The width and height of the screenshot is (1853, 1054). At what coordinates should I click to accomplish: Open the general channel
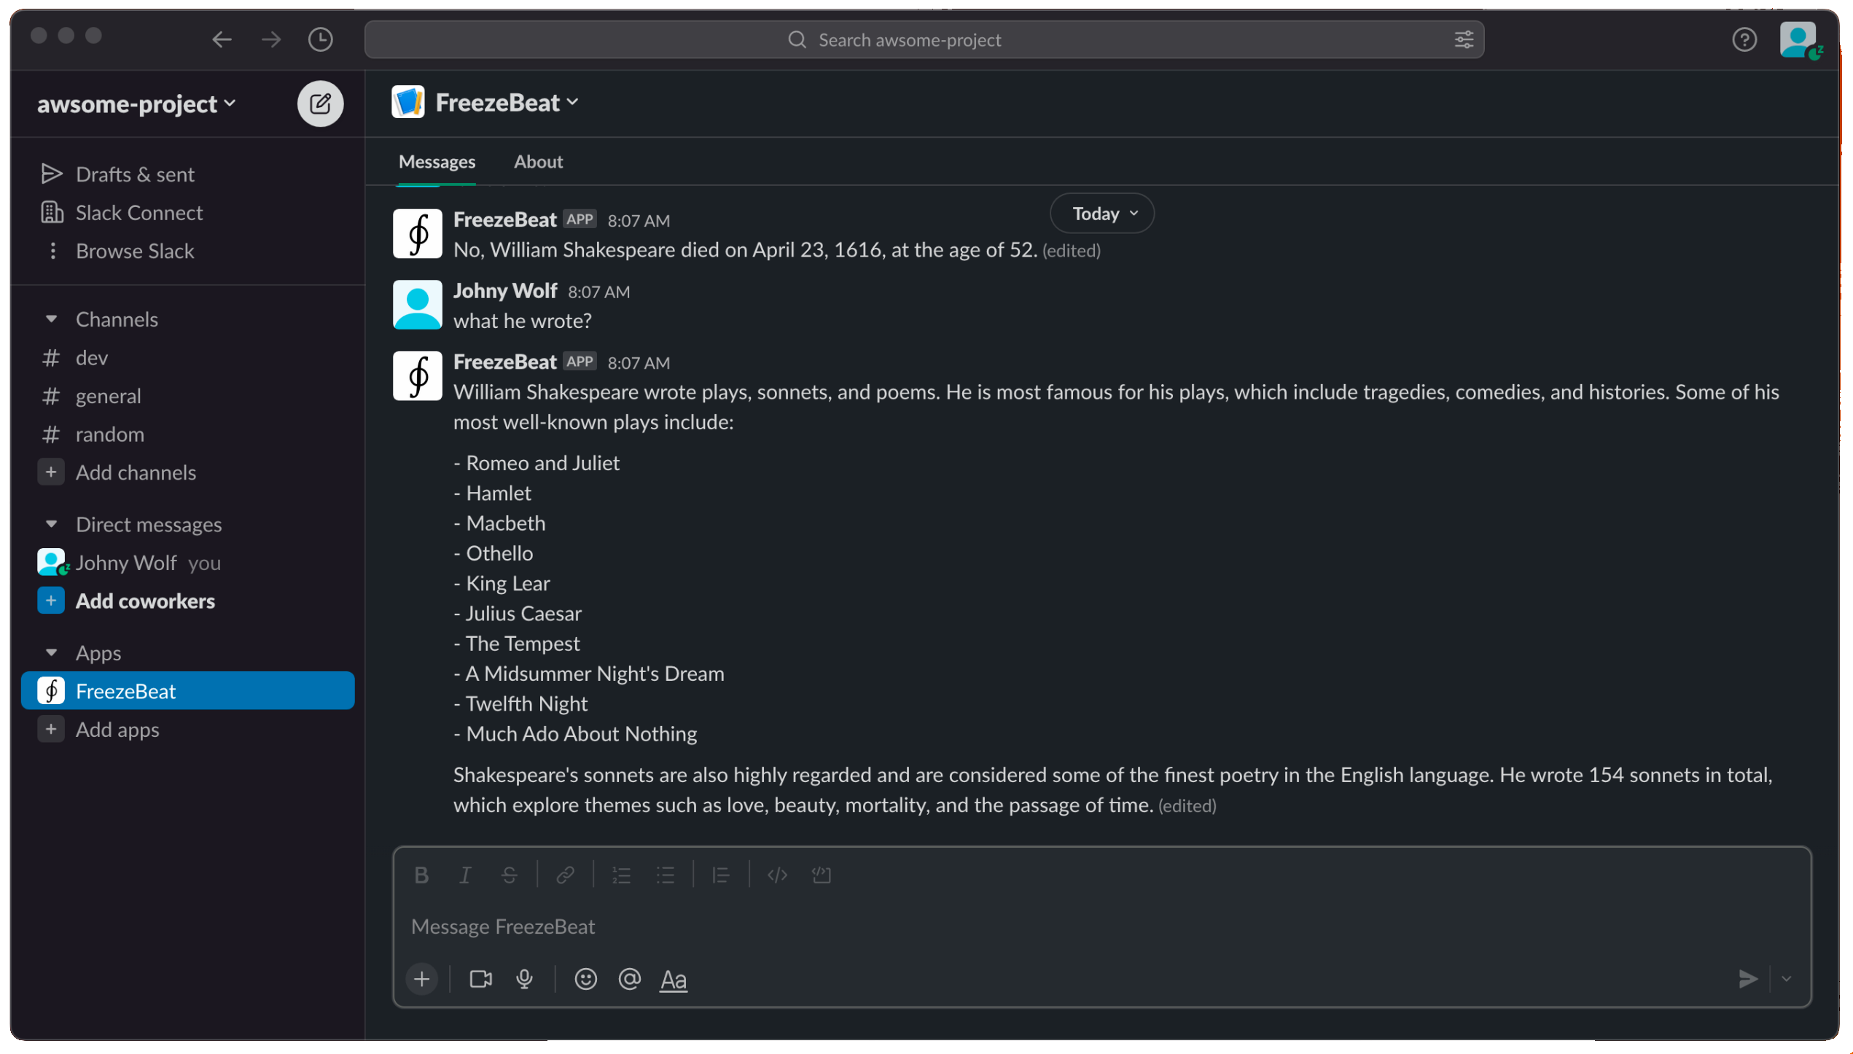click(x=108, y=396)
